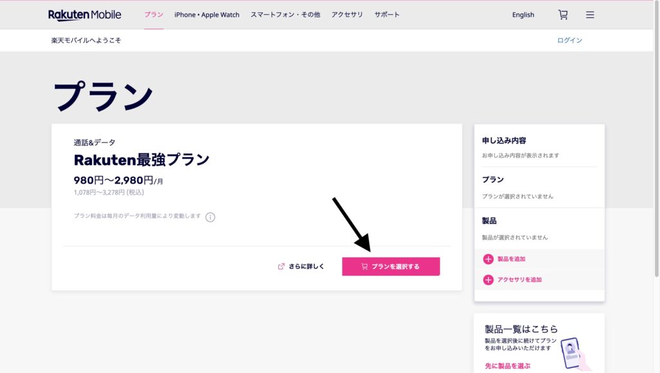Click the 製品一覧はこちら heading
The width and height of the screenshot is (660, 373).
[x=521, y=329]
